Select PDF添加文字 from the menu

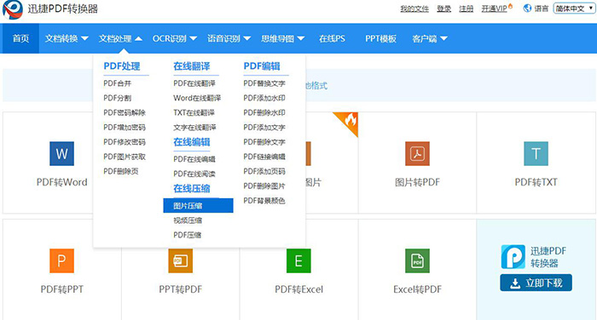264,128
